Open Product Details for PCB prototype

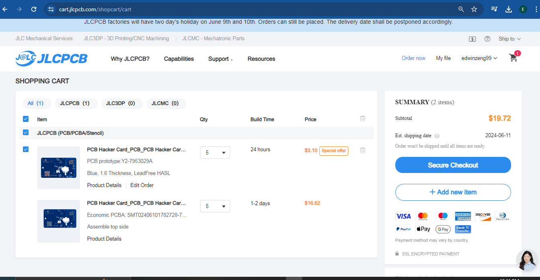pos(104,185)
